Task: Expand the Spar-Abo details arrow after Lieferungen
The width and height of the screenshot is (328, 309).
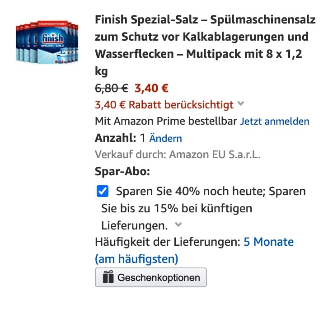Action: [x=179, y=225]
